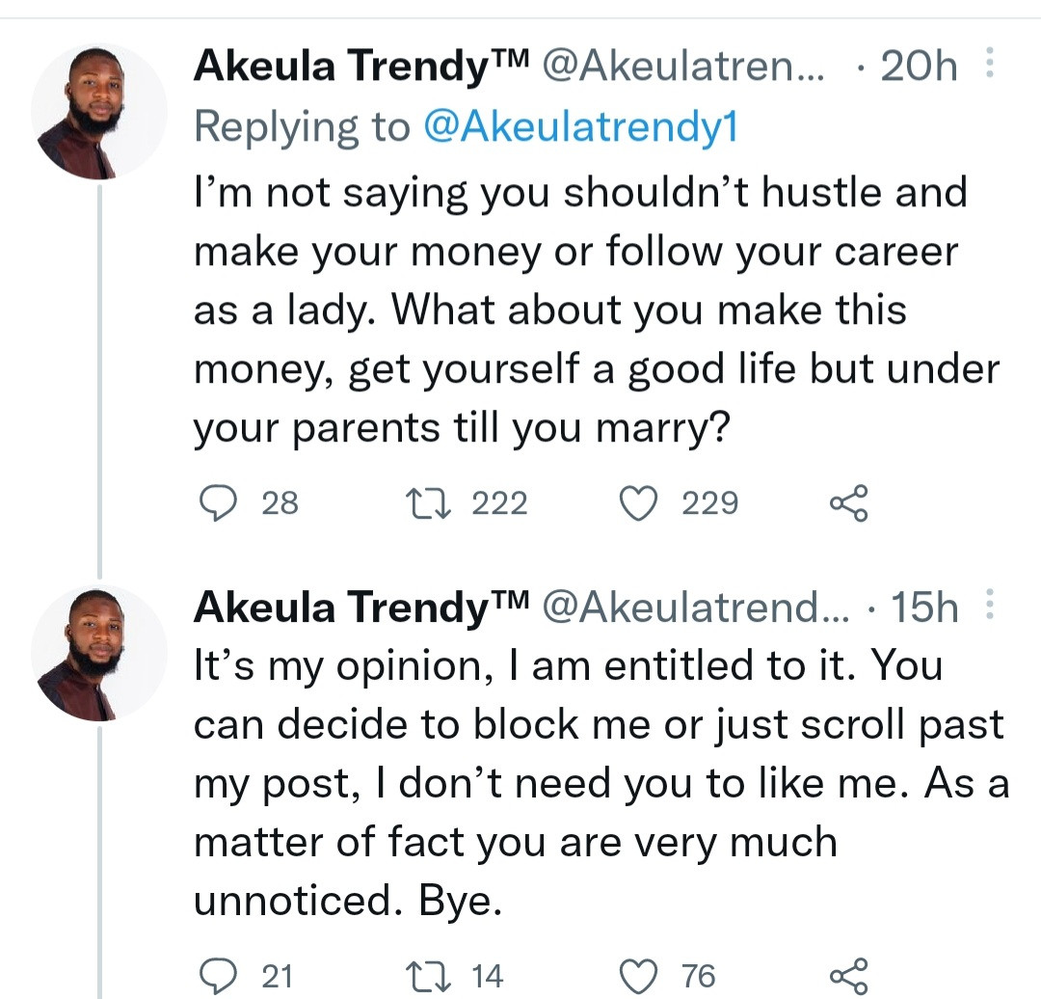Viewport: 1041px width, 999px height.
Task: Open more options for the 20h tweet
Action: tap(987, 67)
